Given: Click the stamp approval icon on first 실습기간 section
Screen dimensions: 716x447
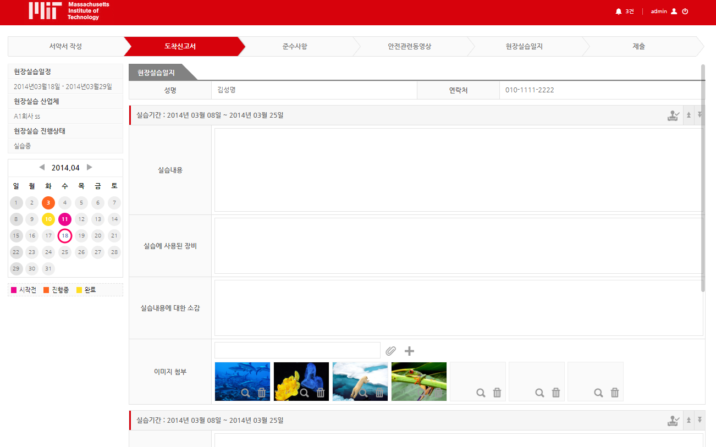Looking at the screenshot, I should pos(673,114).
